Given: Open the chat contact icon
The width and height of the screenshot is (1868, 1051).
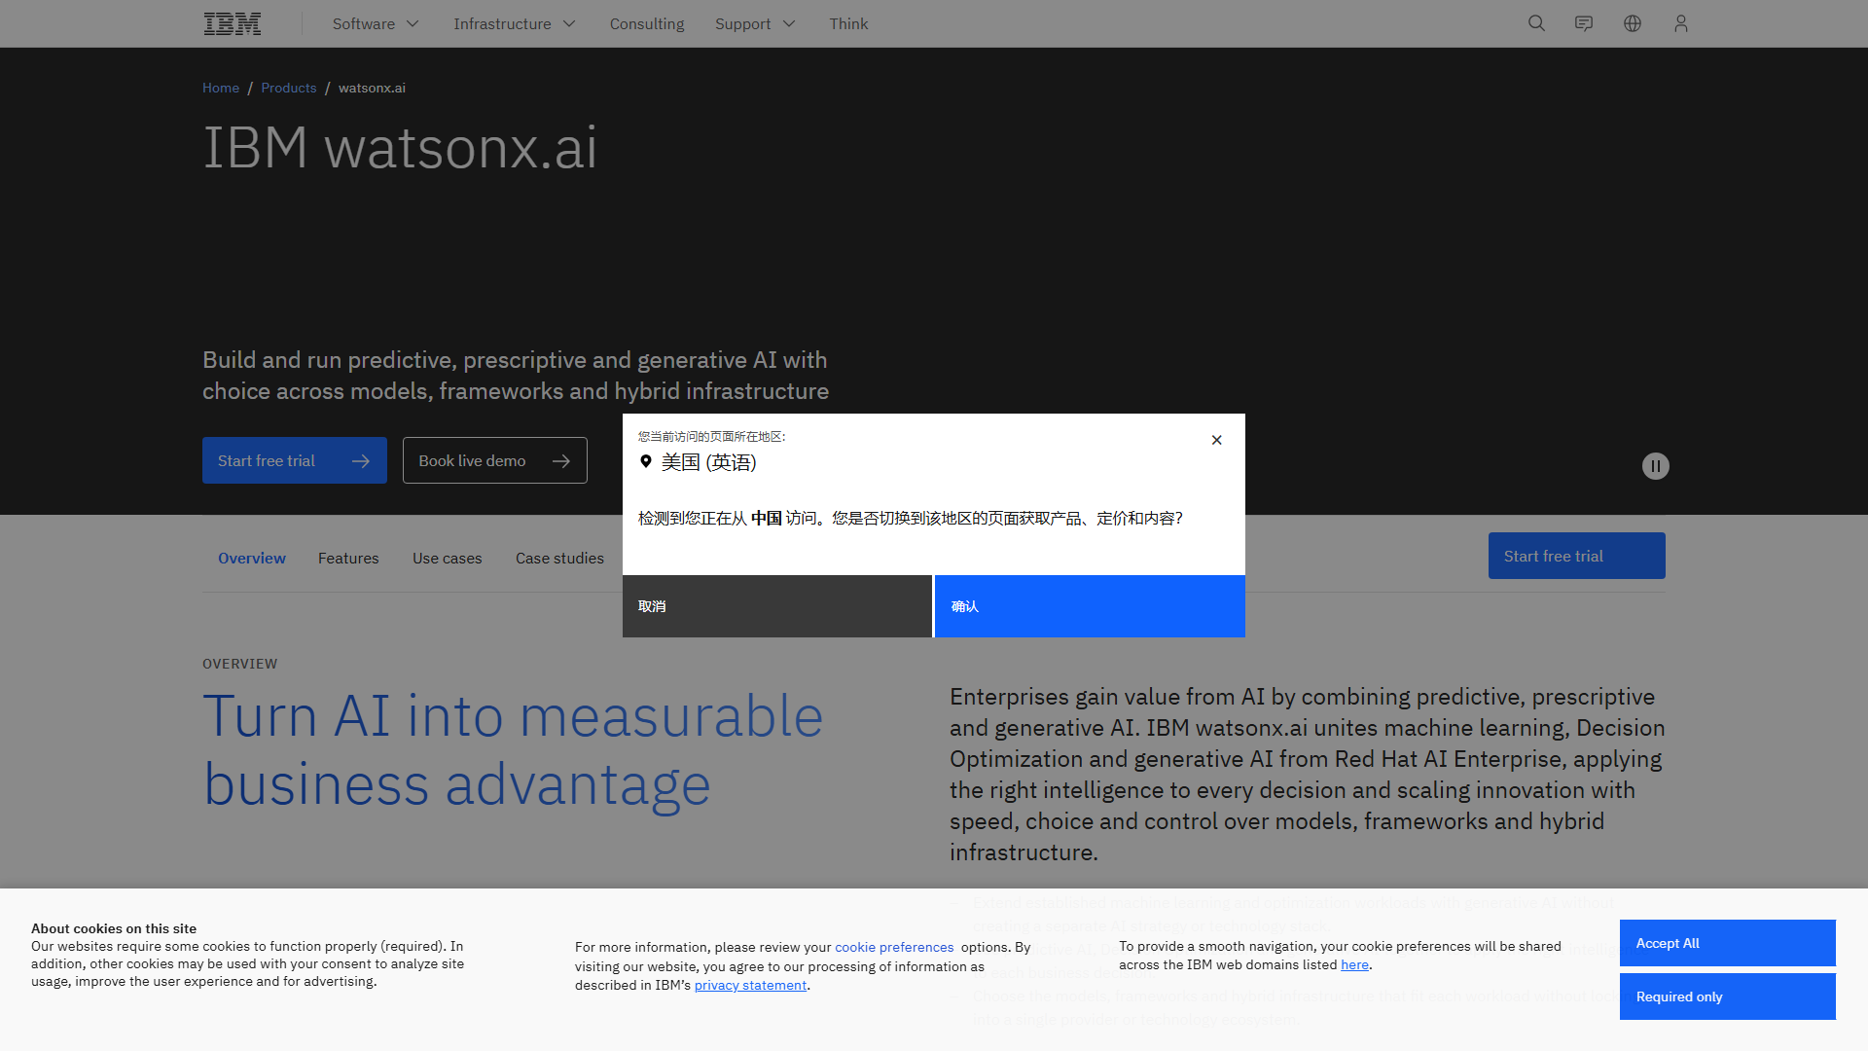Looking at the screenshot, I should pos(1584,23).
